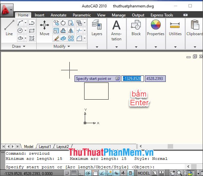The image size is (203, 176).
Task: Click the Erase tool icon
Action: [x=56, y=38]
